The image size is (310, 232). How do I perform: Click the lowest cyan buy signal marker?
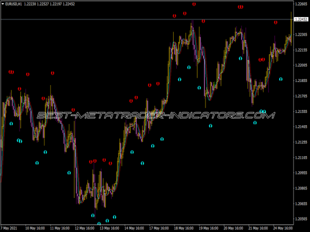99,224
